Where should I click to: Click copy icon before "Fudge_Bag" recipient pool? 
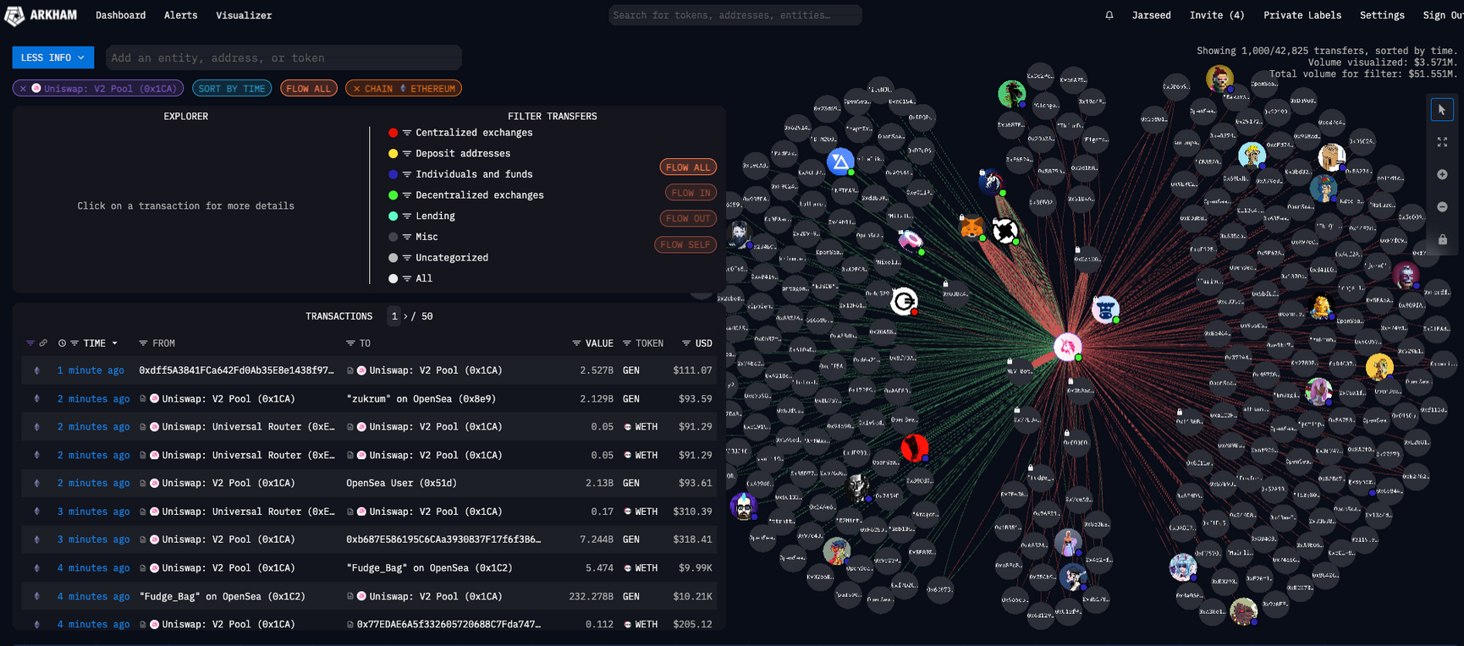click(x=349, y=596)
